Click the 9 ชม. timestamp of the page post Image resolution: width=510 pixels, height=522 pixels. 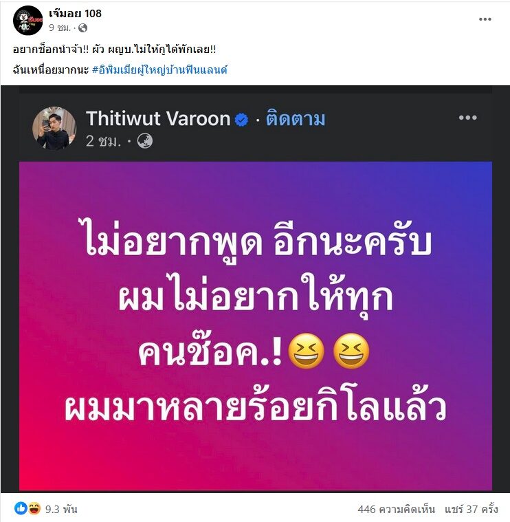coord(60,28)
